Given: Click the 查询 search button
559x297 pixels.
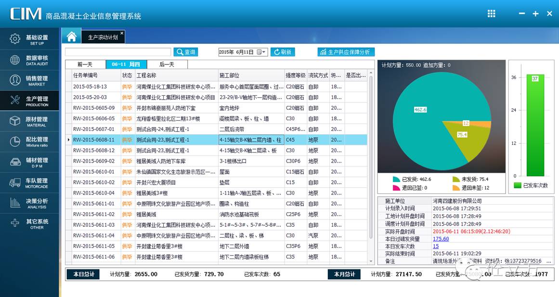Looking at the screenshot, I should pyautogui.click(x=186, y=52).
